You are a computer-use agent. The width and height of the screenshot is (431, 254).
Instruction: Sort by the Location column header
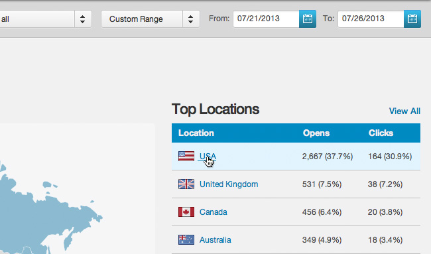tap(196, 133)
